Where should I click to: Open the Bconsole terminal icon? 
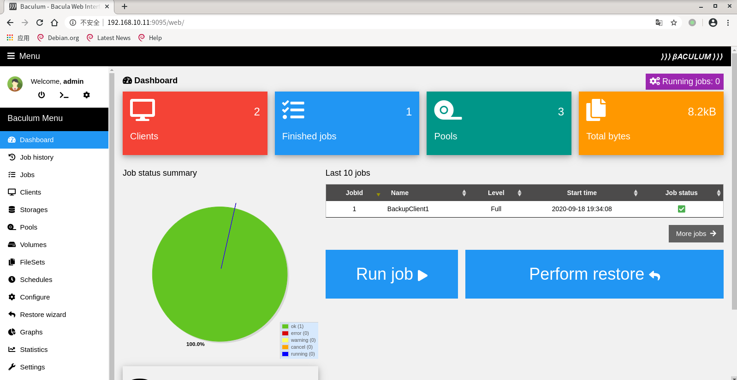point(64,95)
